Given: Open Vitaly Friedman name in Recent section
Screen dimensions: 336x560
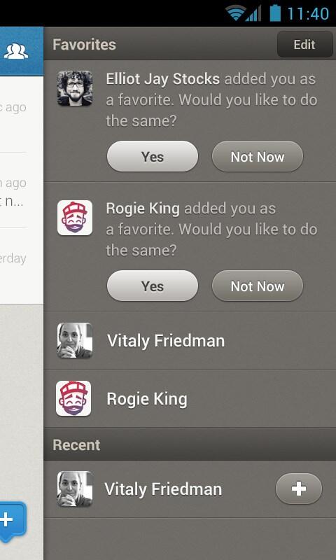Looking at the screenshot, I should pos(163,489).
